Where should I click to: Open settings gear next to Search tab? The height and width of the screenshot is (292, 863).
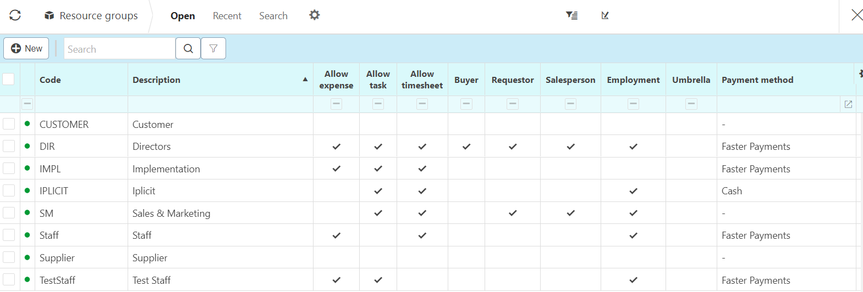[x=314, y=15]
